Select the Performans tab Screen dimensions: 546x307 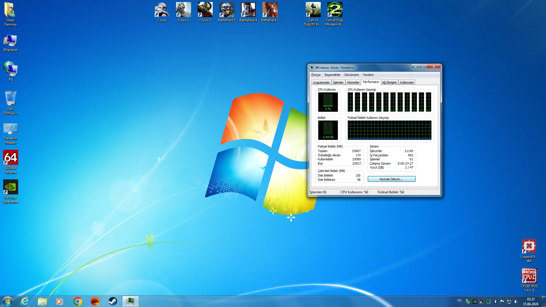point(371,82)
